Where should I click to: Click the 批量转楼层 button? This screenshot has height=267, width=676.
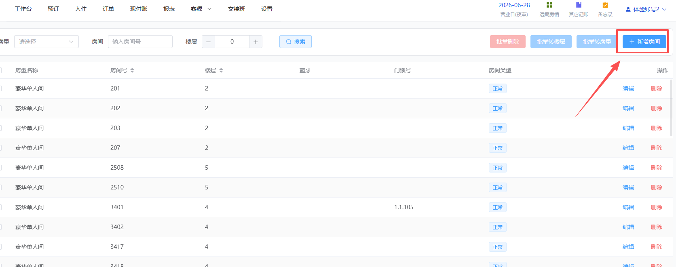551,42
